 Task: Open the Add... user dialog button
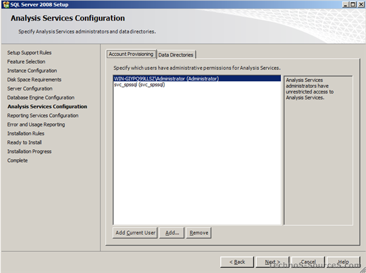(172, 232)
